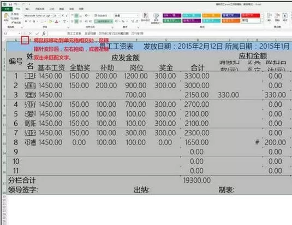Apply the red cell style swatch
292x225 pixels.
click(x=251, y=15)
